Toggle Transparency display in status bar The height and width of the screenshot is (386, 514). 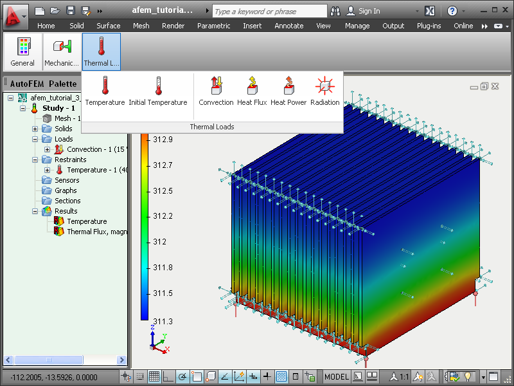[281, 376]
